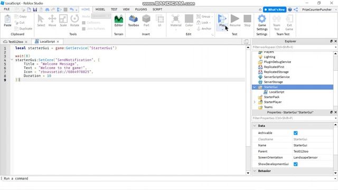Click Duplicate in the Clipboard group
Viewport: 338px width, 190px height.
click(x=23, y=28)
